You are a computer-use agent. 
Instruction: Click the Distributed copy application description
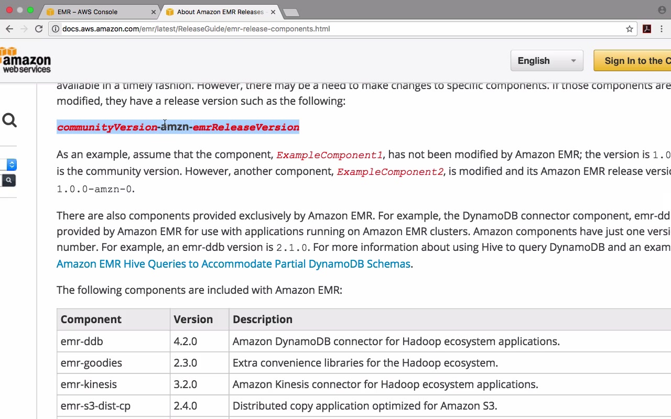pos(365,406)
